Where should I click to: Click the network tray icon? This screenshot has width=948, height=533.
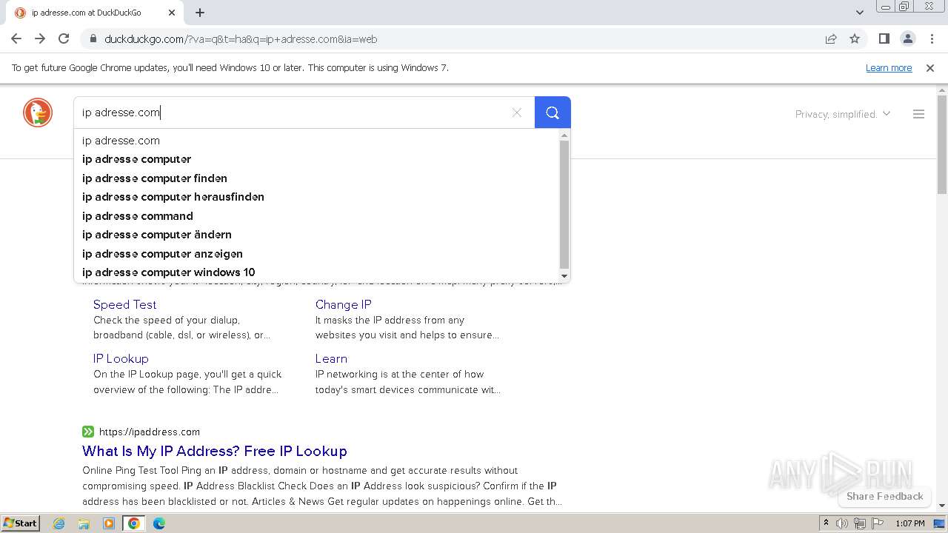pyautogui.click(x=860, y=523)
